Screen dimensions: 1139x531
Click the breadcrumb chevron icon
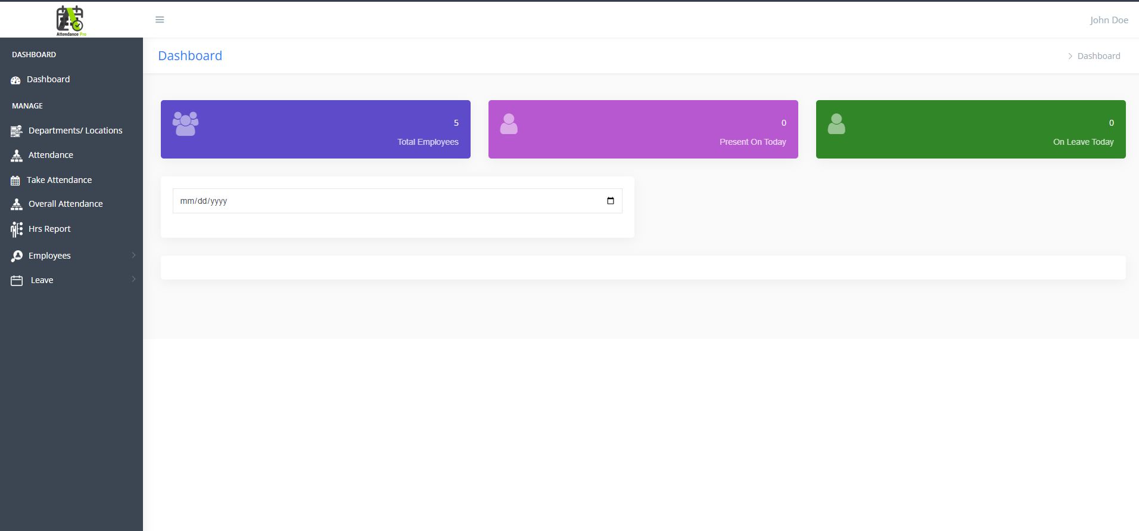pyautogui.click(x=1070, y=56)
